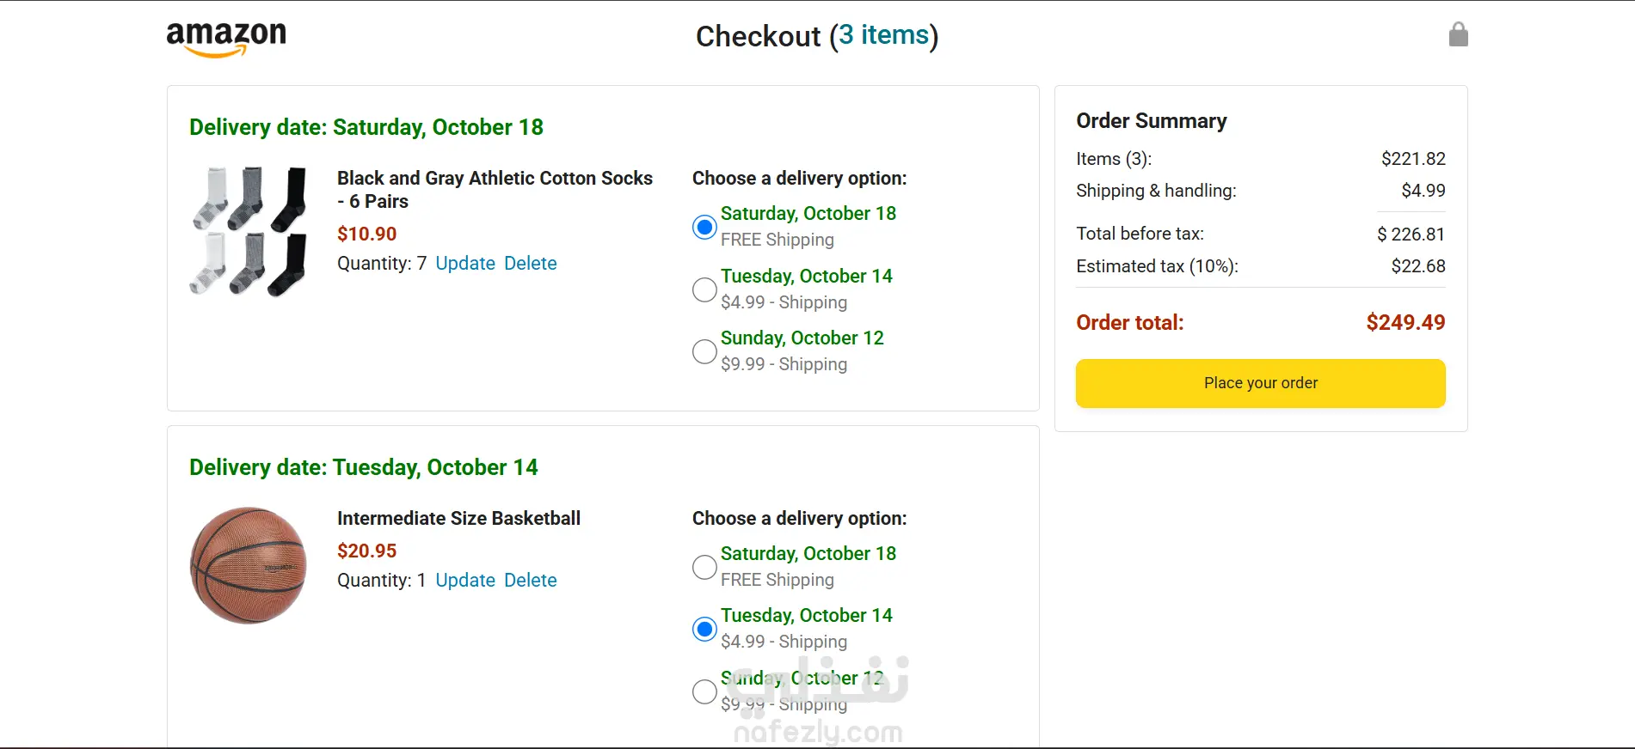Choose Sunday $9.99 shipping for basketball
The image size is (1635, 749).
[x=704, y=691]
